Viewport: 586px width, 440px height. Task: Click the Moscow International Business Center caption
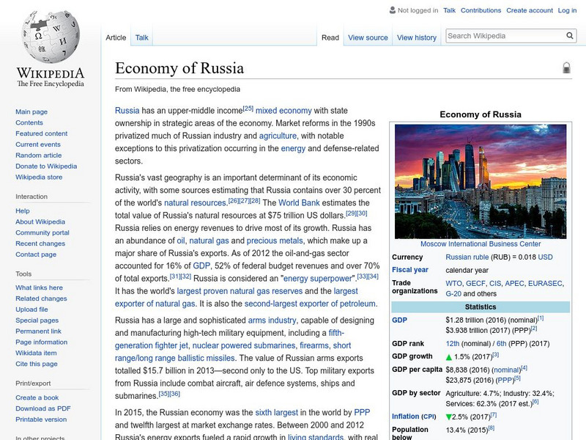[481, 244]
